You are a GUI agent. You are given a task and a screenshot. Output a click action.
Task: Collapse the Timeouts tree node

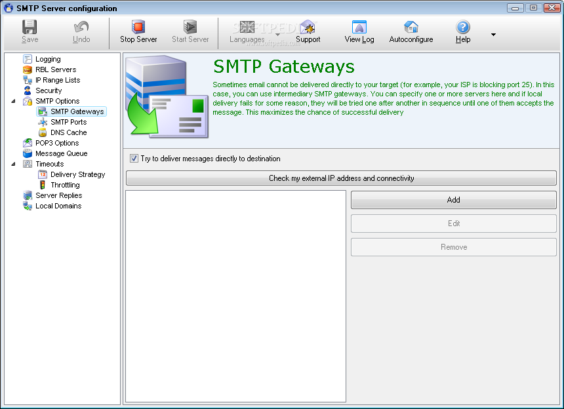(13, 164)
